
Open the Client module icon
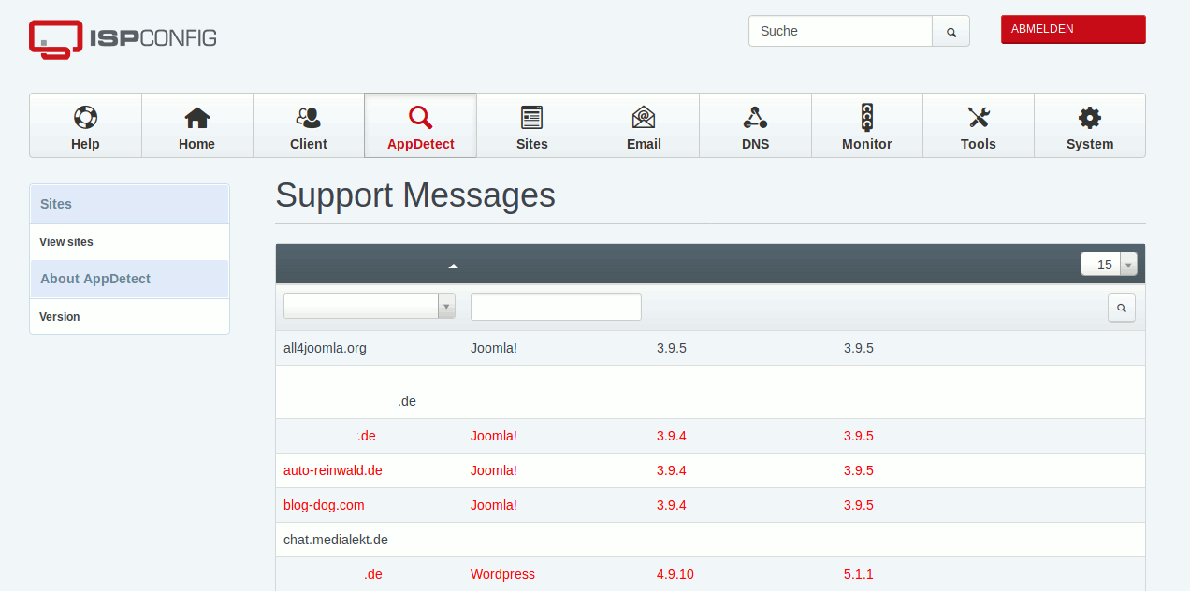point(309,117)
